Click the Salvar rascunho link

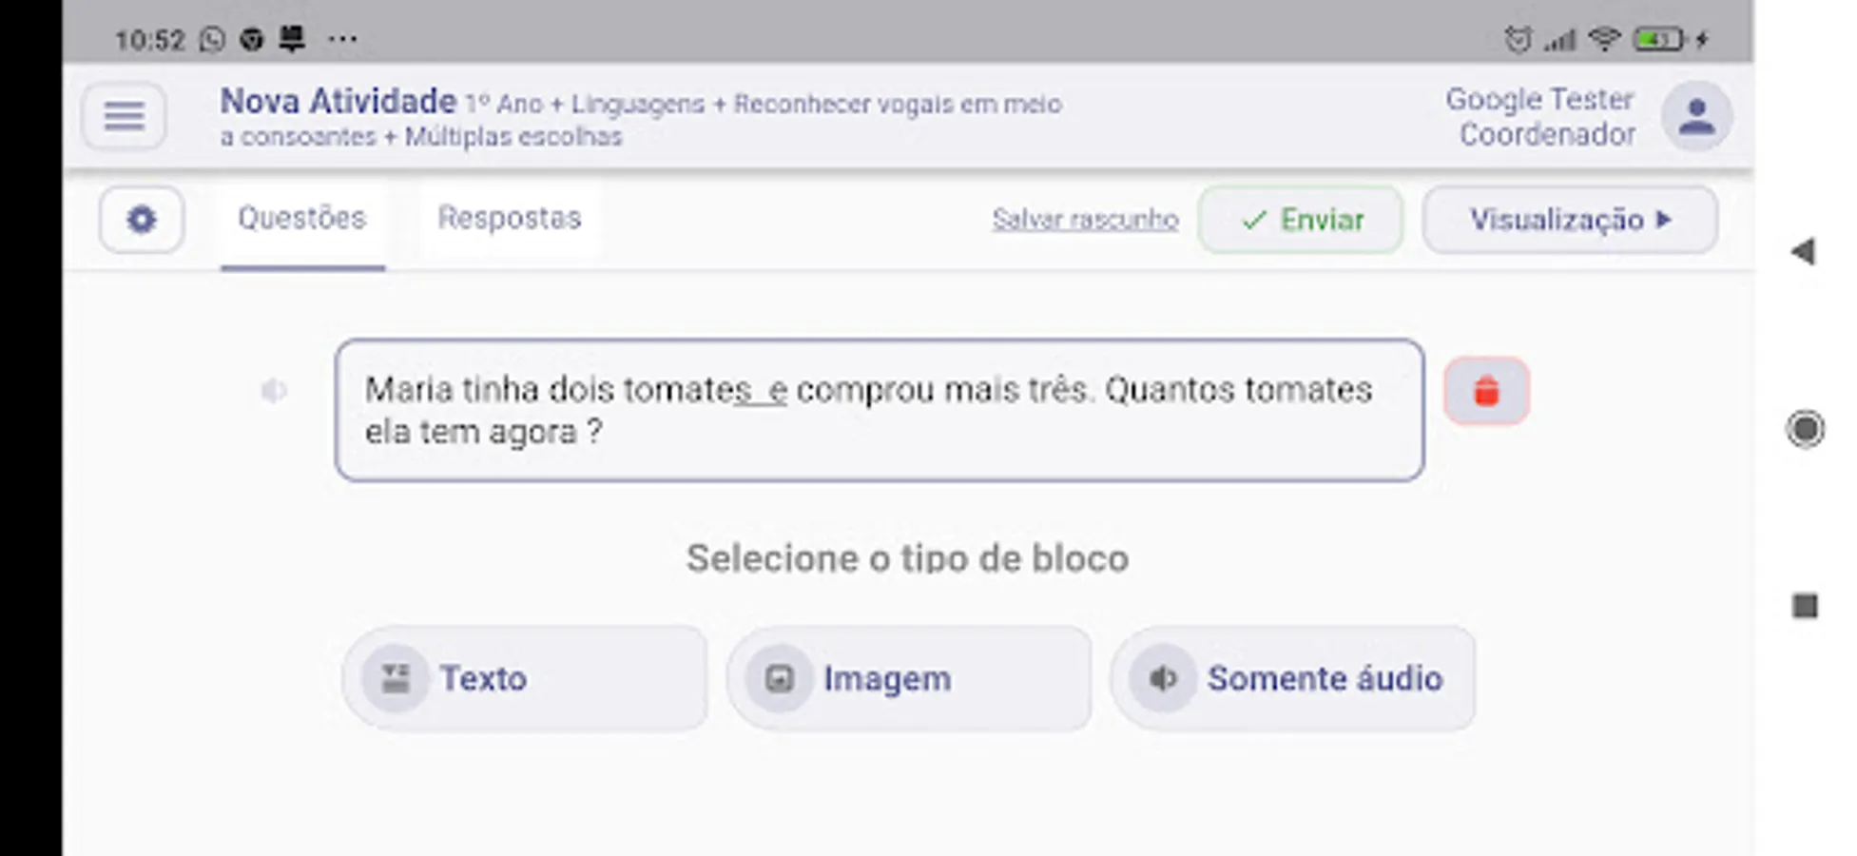coord(1085,220)
